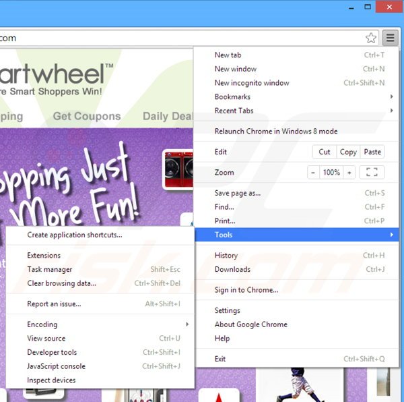Open a New tab from menu
The width and height of the screenshot is (404, 402).
296,55
